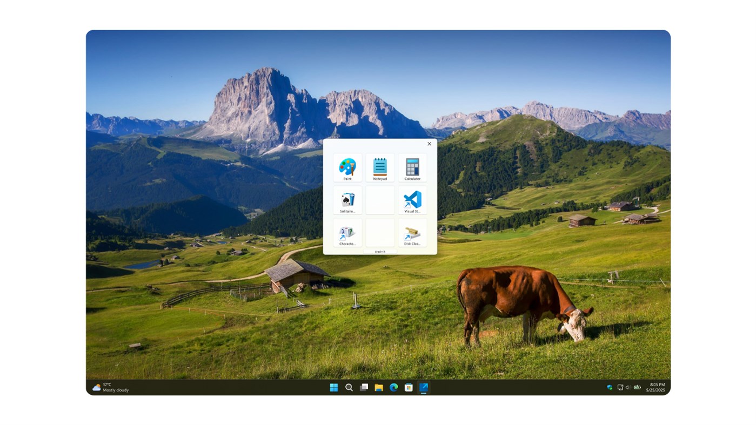Image resolution: width=756 pixels, height=425 pixels.
Task: Open Paint from the popup panel
Action: (347, 166)
